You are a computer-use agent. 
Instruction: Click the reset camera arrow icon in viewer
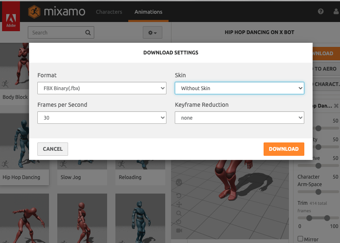(179, 196)
